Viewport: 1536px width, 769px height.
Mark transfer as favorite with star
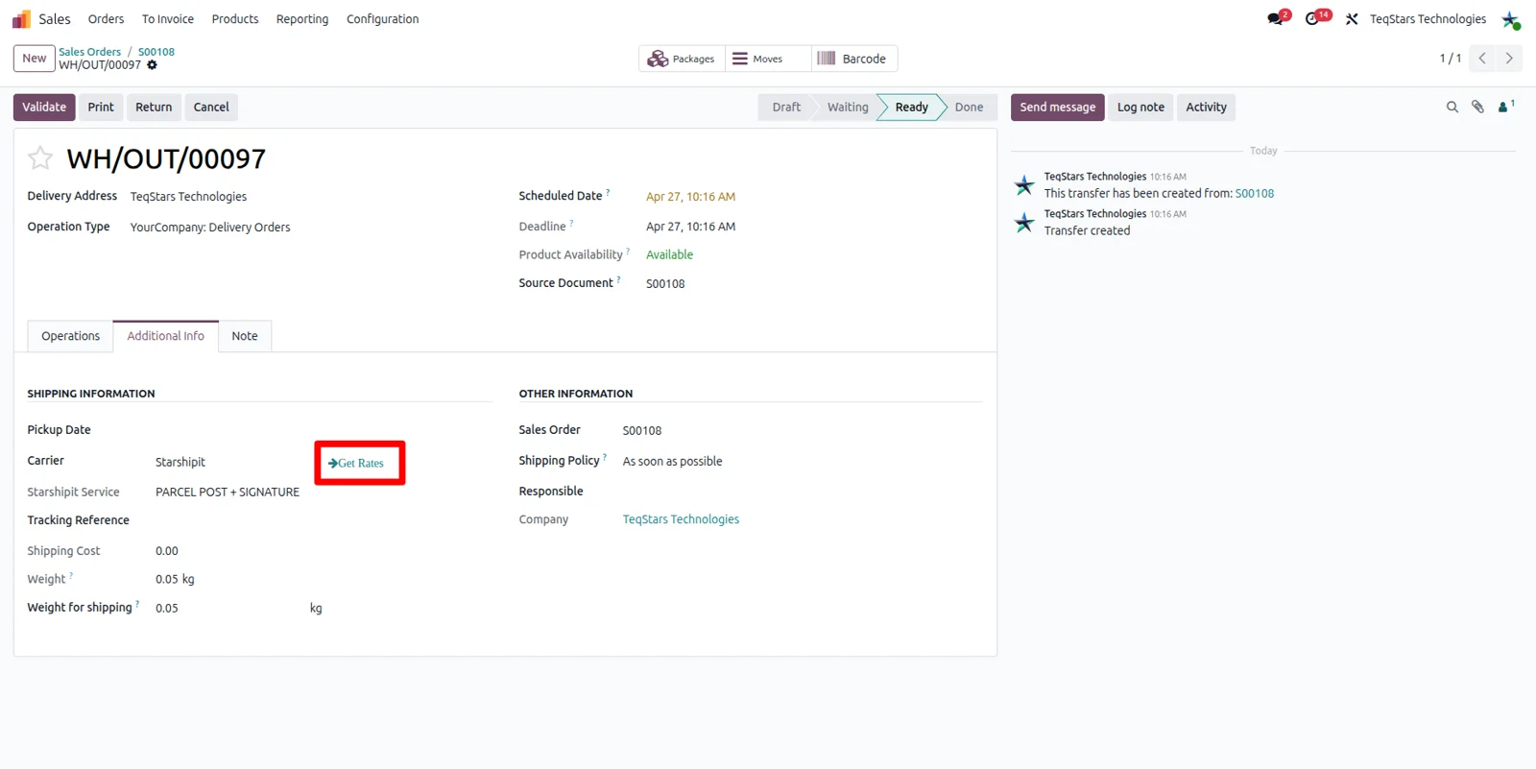40,157
